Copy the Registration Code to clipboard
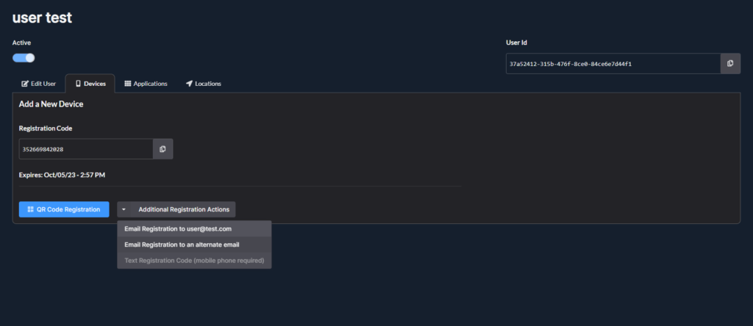753x326 pixels. click(x=163, y=149)
